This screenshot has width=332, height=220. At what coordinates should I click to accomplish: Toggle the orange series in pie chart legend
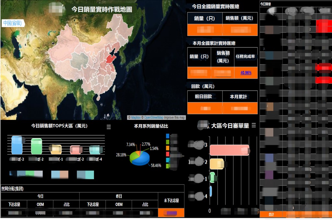[x=168, y=148]
